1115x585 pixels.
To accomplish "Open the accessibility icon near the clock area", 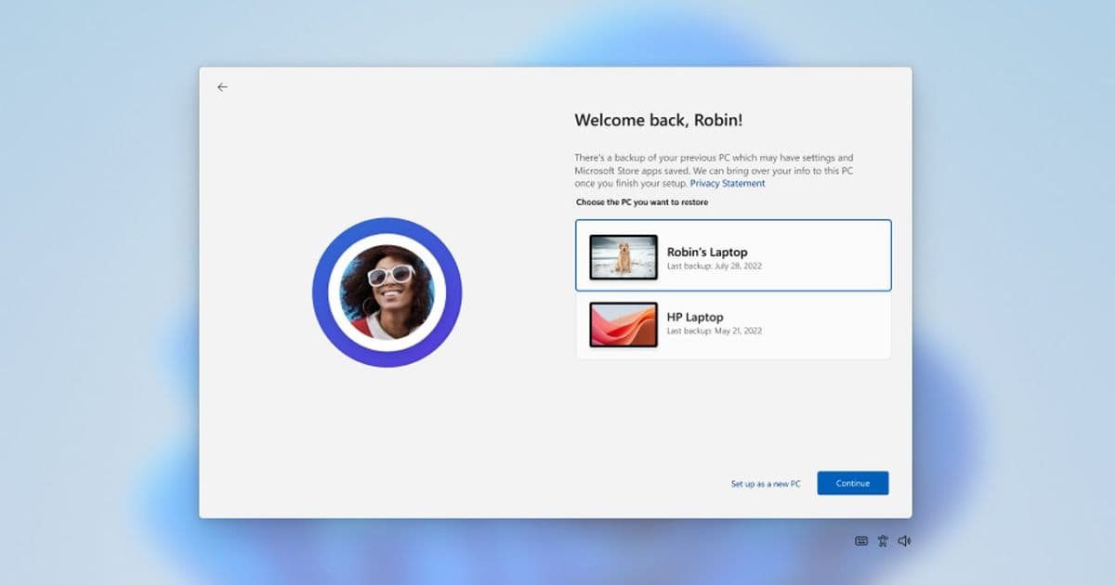I will pos(881,539).
